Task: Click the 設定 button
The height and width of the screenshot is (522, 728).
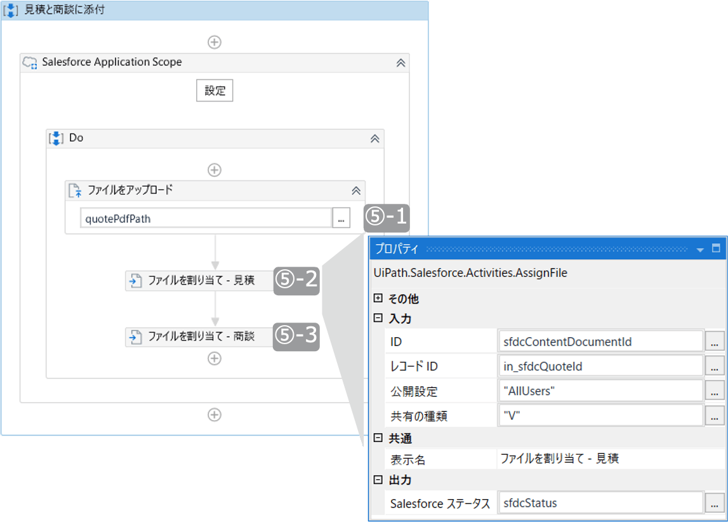Action: [215, 91]
